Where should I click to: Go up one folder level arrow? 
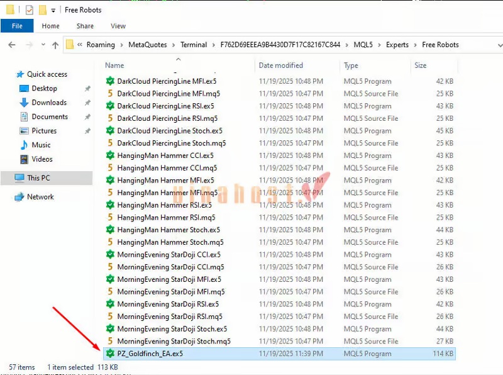tap(55, 45)
